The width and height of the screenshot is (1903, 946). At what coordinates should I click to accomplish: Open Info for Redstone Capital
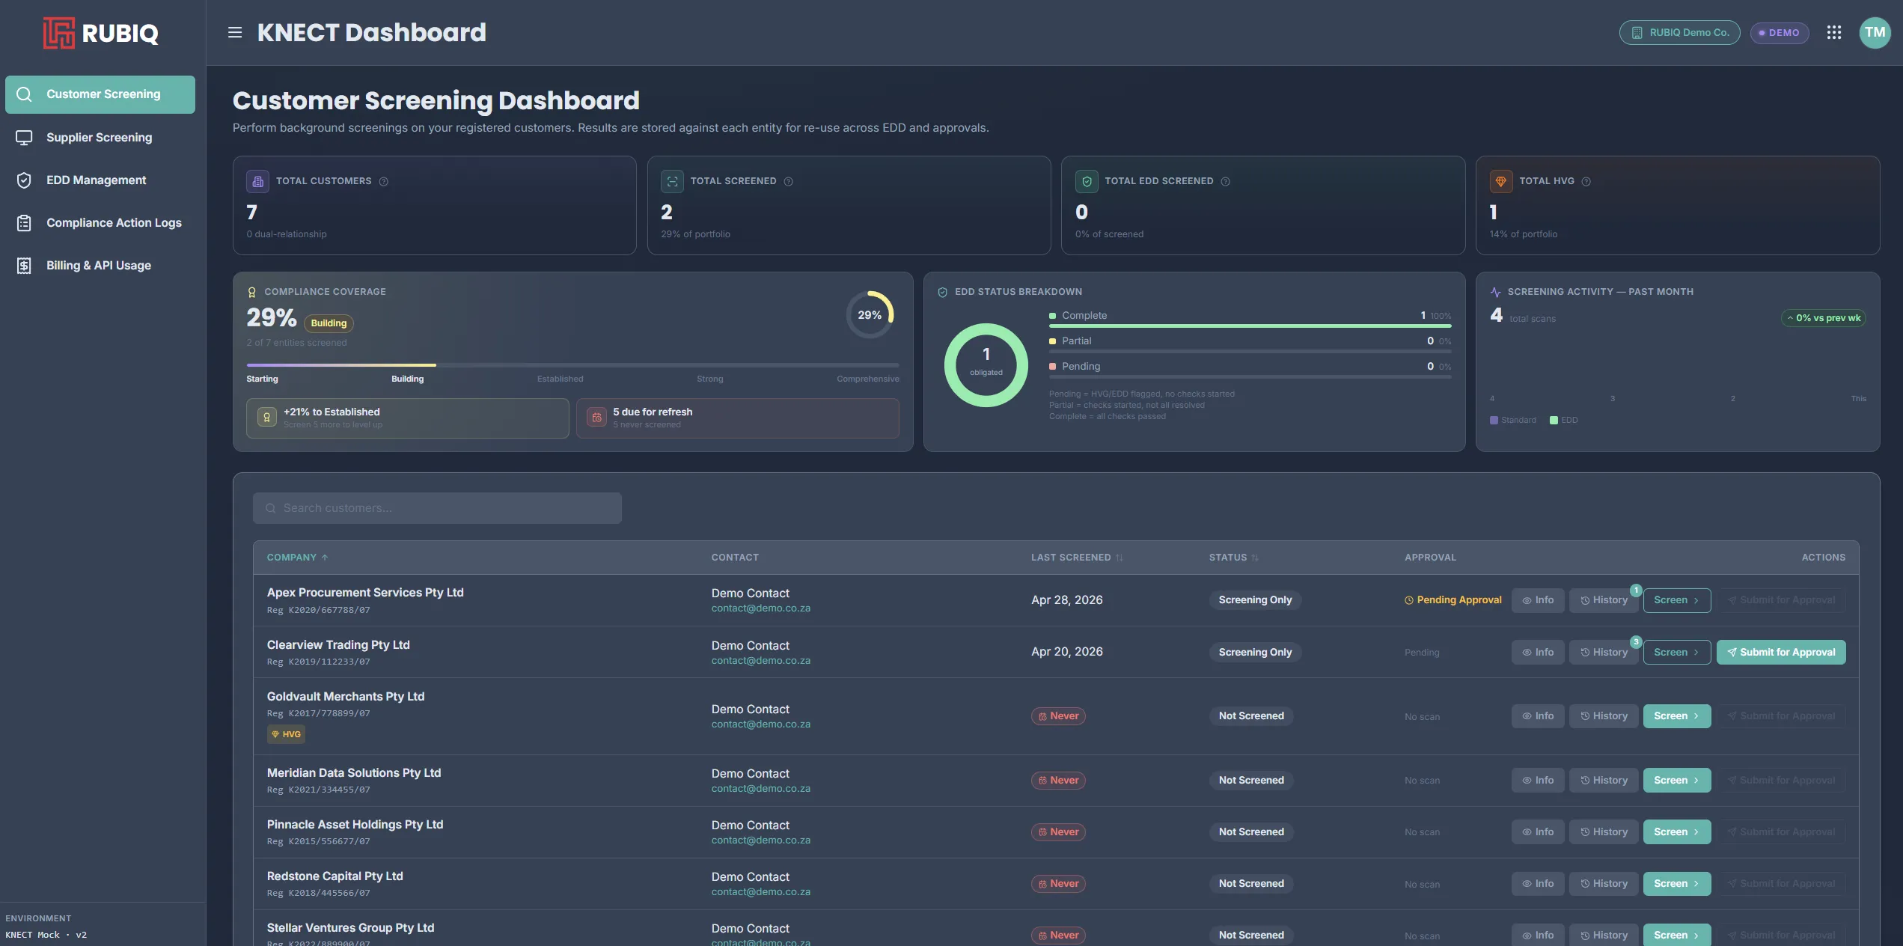tap(1537, 884)
